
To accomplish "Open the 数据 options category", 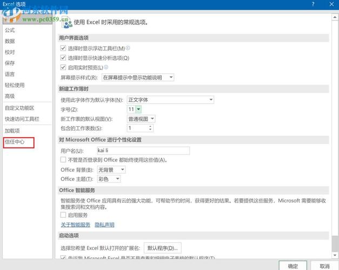I will tap(10, 41).
